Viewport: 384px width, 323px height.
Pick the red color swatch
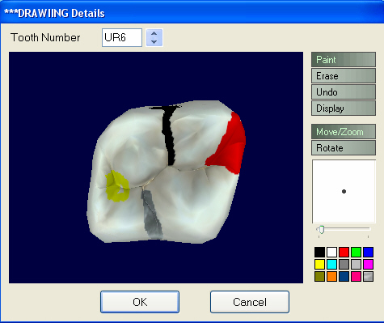[x=344, y=253]
